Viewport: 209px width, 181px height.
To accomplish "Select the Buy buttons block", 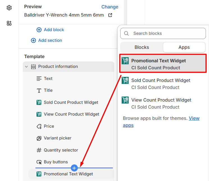I will click(x=56, y=162).
